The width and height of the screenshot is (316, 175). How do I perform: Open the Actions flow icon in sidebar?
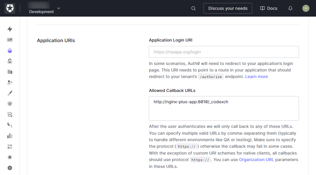coord(10,114)
